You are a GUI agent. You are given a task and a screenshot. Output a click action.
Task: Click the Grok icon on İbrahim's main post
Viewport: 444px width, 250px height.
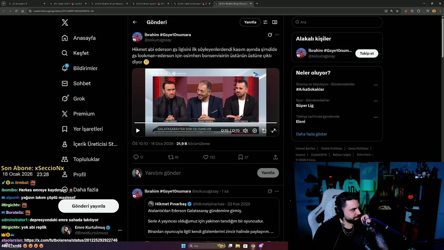click(x=270, y=35)
